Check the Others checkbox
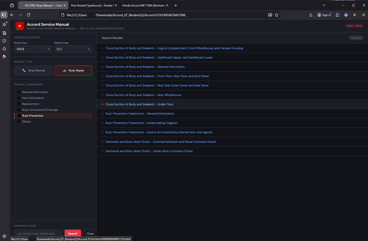Screen dimensions: 368x241 [x=19, y=122]
